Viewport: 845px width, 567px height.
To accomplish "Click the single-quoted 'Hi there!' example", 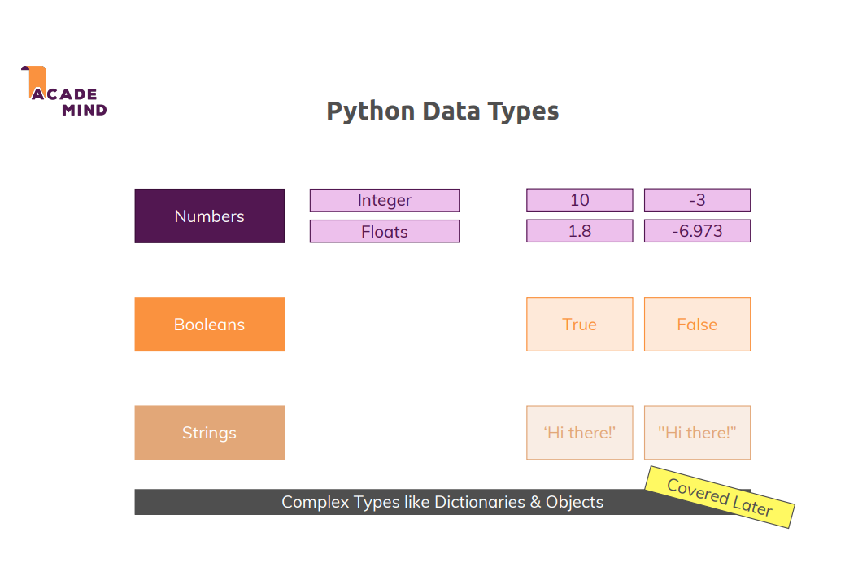I will coord(579,433).
